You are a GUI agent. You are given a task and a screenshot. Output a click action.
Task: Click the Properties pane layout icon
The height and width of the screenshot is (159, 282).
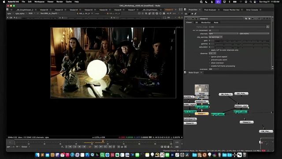[x=186, y=10]
